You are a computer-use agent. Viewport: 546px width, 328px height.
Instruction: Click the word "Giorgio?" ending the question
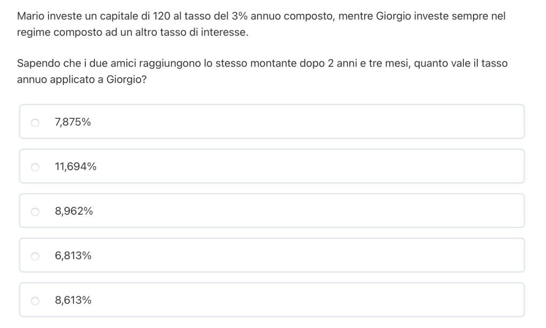point(126,79)
